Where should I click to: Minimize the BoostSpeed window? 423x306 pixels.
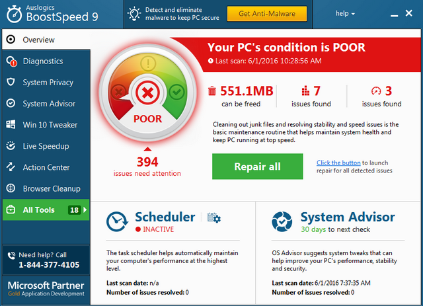(x=394, y=16)
